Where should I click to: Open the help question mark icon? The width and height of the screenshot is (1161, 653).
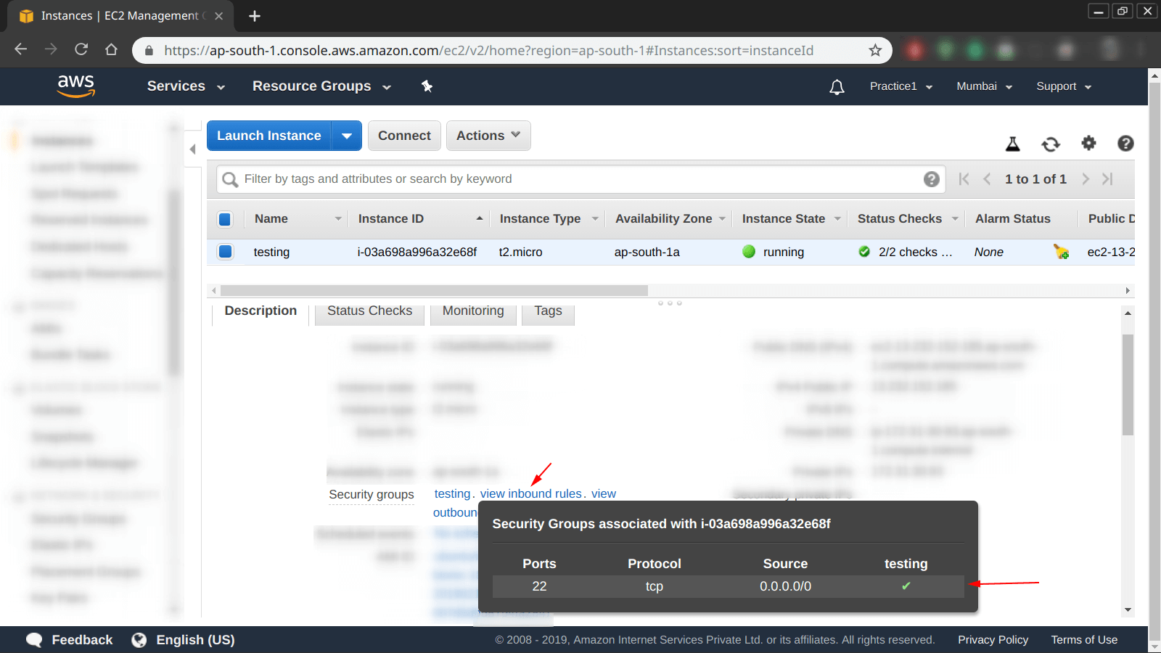[x=1125, y=143]
